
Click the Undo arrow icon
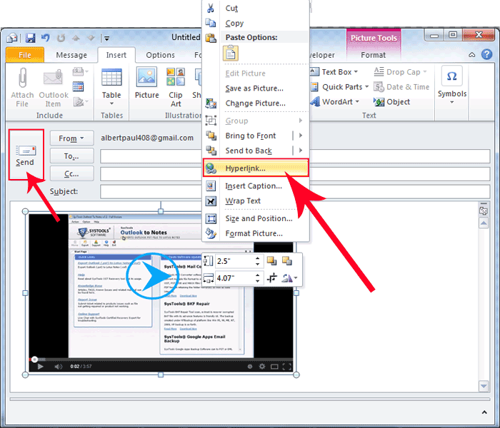click(x=45, y=38)
